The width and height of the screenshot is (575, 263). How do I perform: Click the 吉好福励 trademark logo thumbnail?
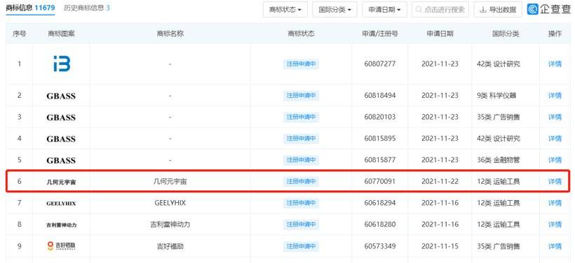[x=61, y=246]
